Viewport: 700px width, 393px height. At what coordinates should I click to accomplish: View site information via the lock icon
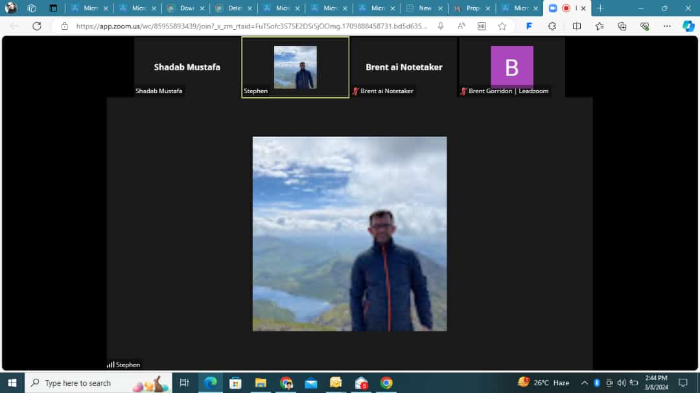[65, 27]
